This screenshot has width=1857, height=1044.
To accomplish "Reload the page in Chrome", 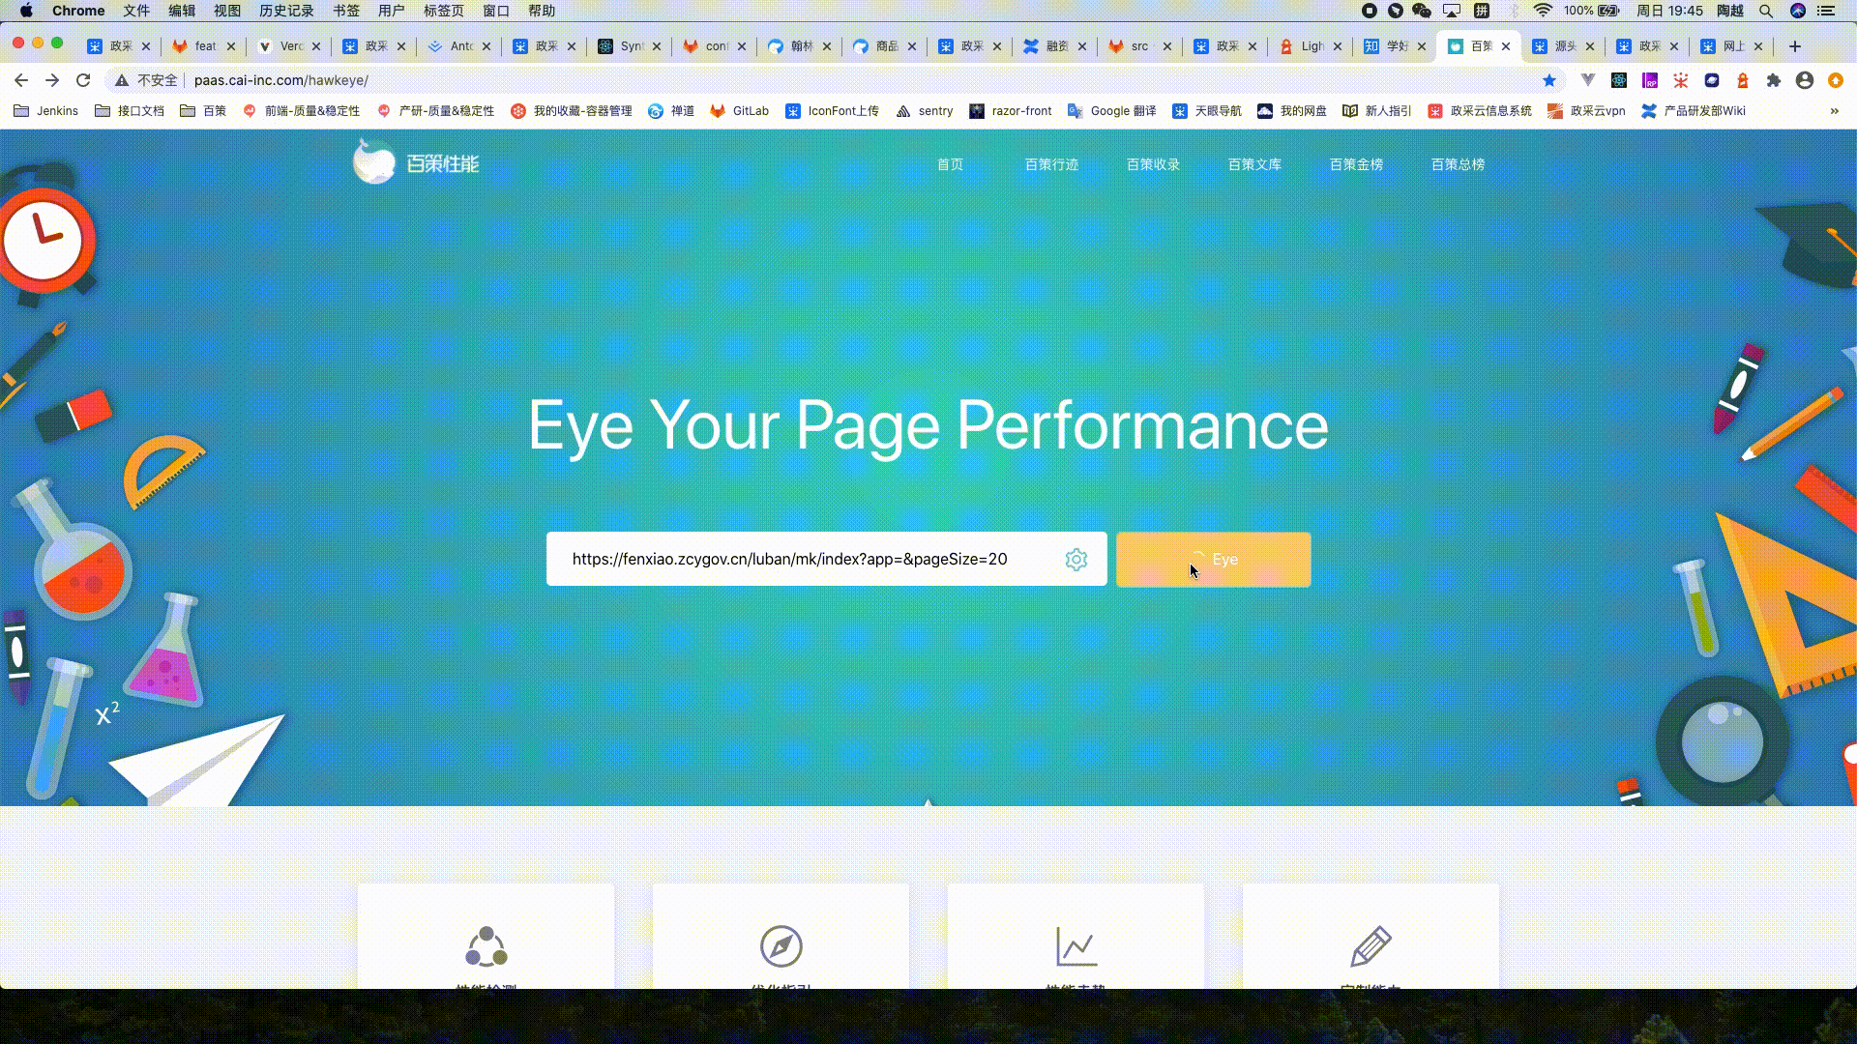I will 83,80.
